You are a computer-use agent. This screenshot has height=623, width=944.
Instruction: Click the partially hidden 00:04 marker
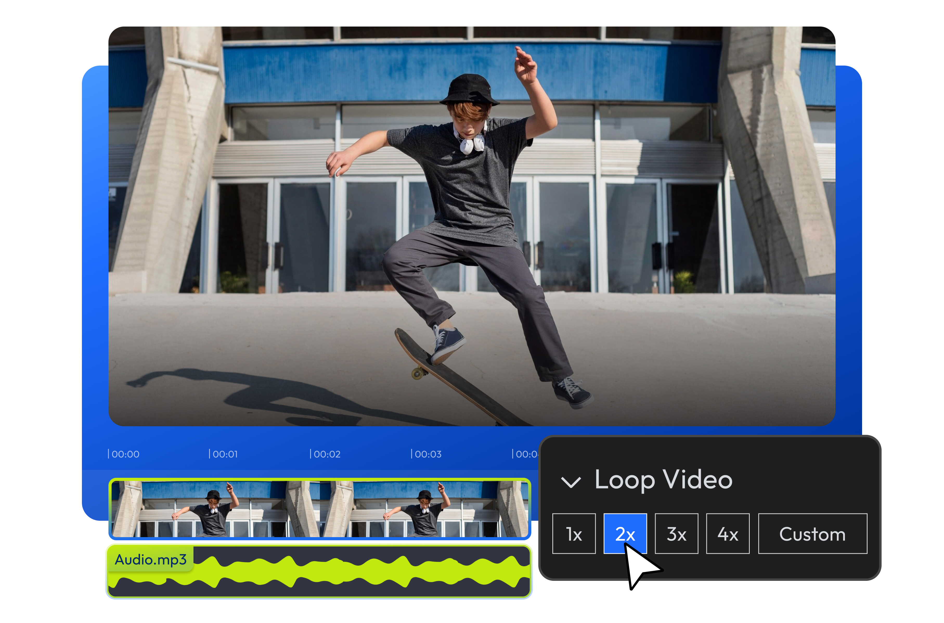[x=525, y=454]
